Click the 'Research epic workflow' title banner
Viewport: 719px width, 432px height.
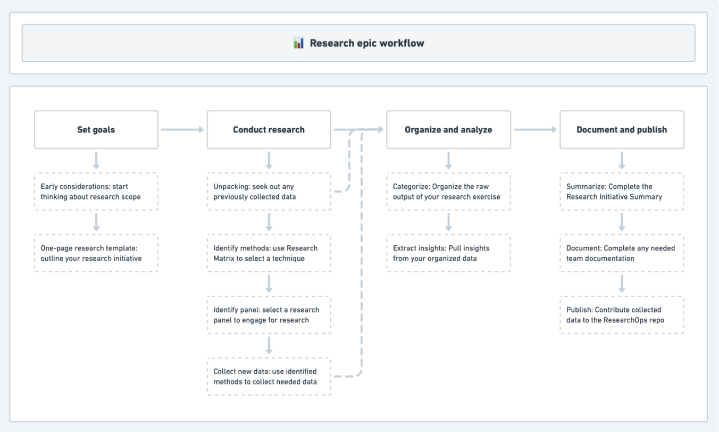coord(359,42)
